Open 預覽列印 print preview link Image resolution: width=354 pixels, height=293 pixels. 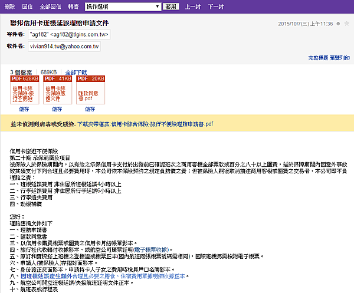click(x=340, y=58)
